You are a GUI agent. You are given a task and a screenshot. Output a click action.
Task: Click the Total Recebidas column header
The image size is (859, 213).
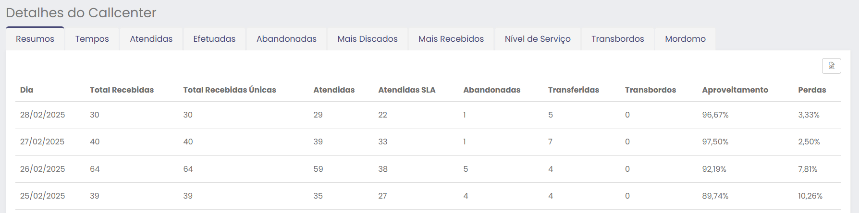coord(122,90)
